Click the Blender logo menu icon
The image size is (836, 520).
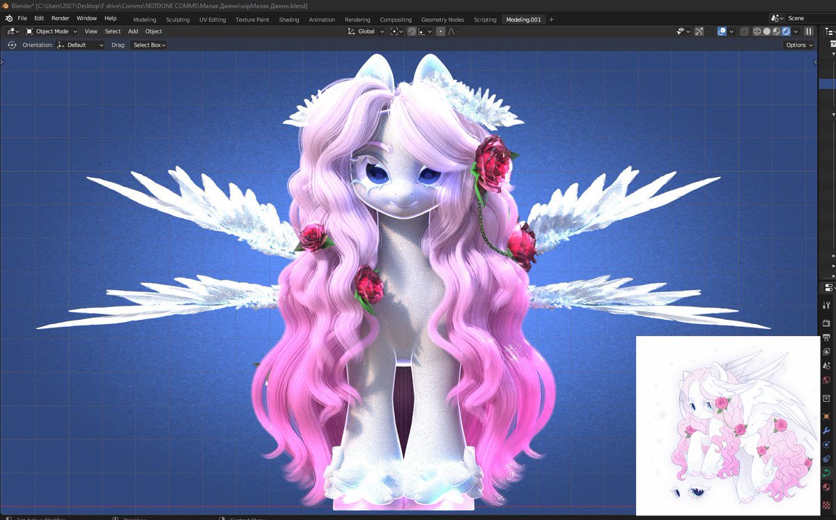pyautogui.click(x=8, y=18)
